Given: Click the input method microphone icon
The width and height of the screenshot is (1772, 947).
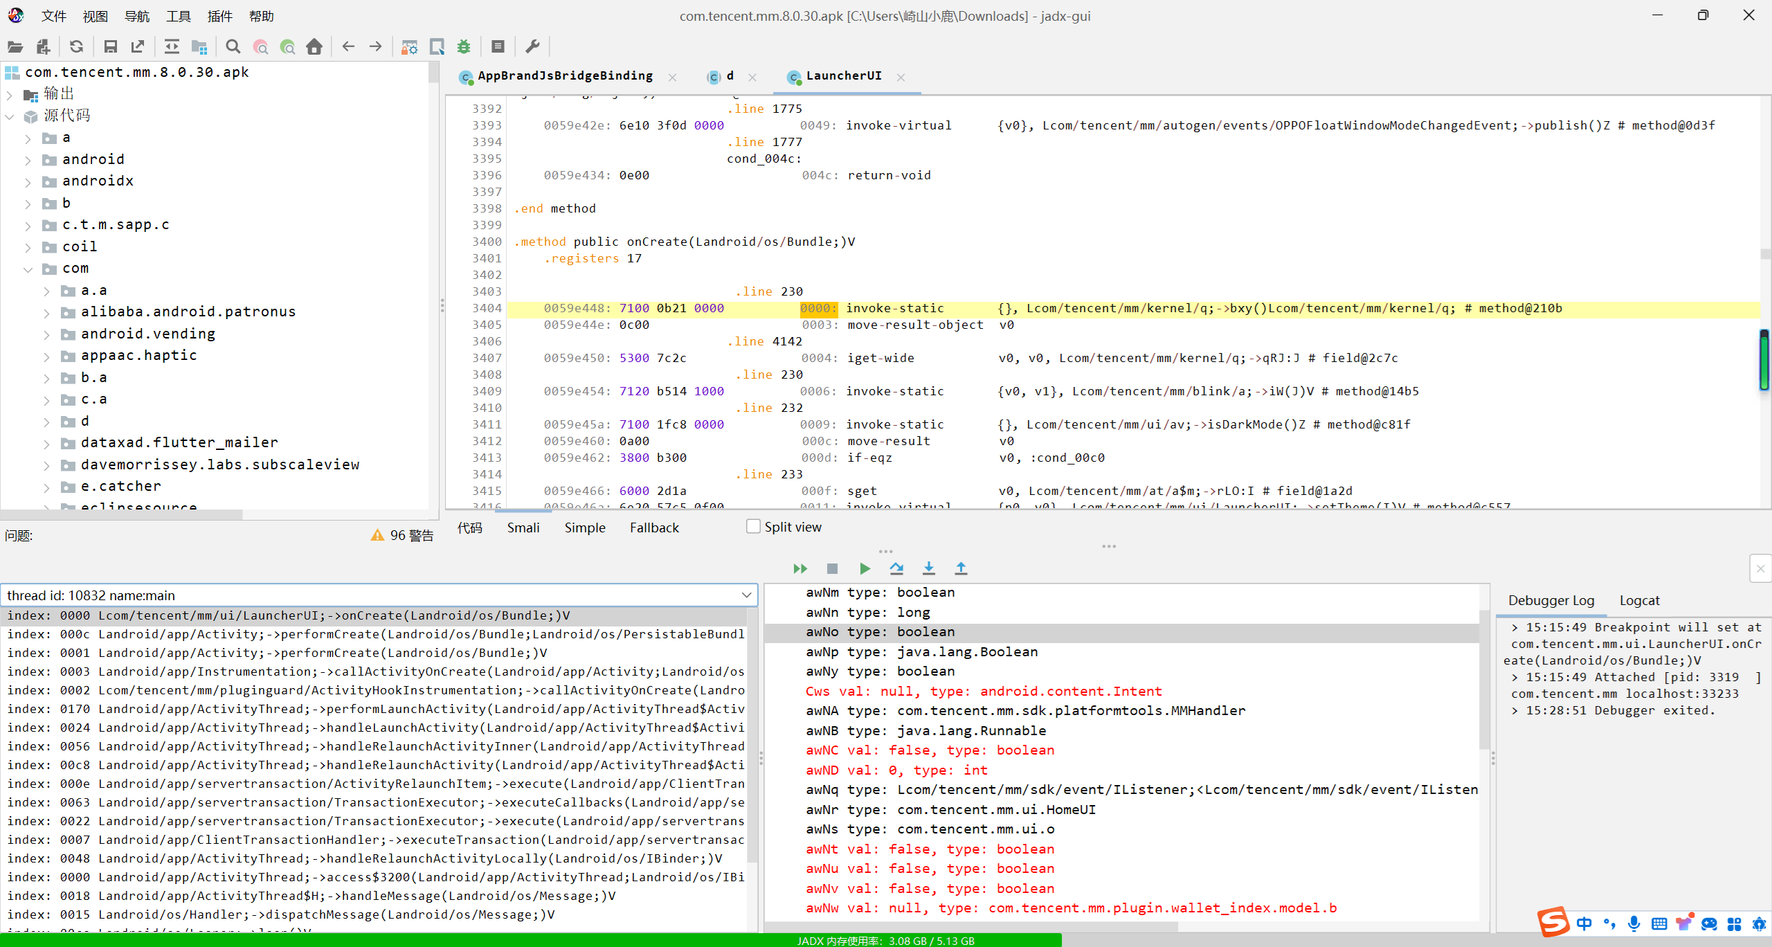Looking at the screenshot, I should coord(1634,923).
